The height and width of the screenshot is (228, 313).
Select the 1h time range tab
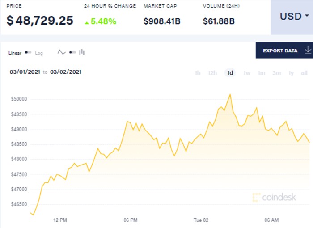point(198,73)
